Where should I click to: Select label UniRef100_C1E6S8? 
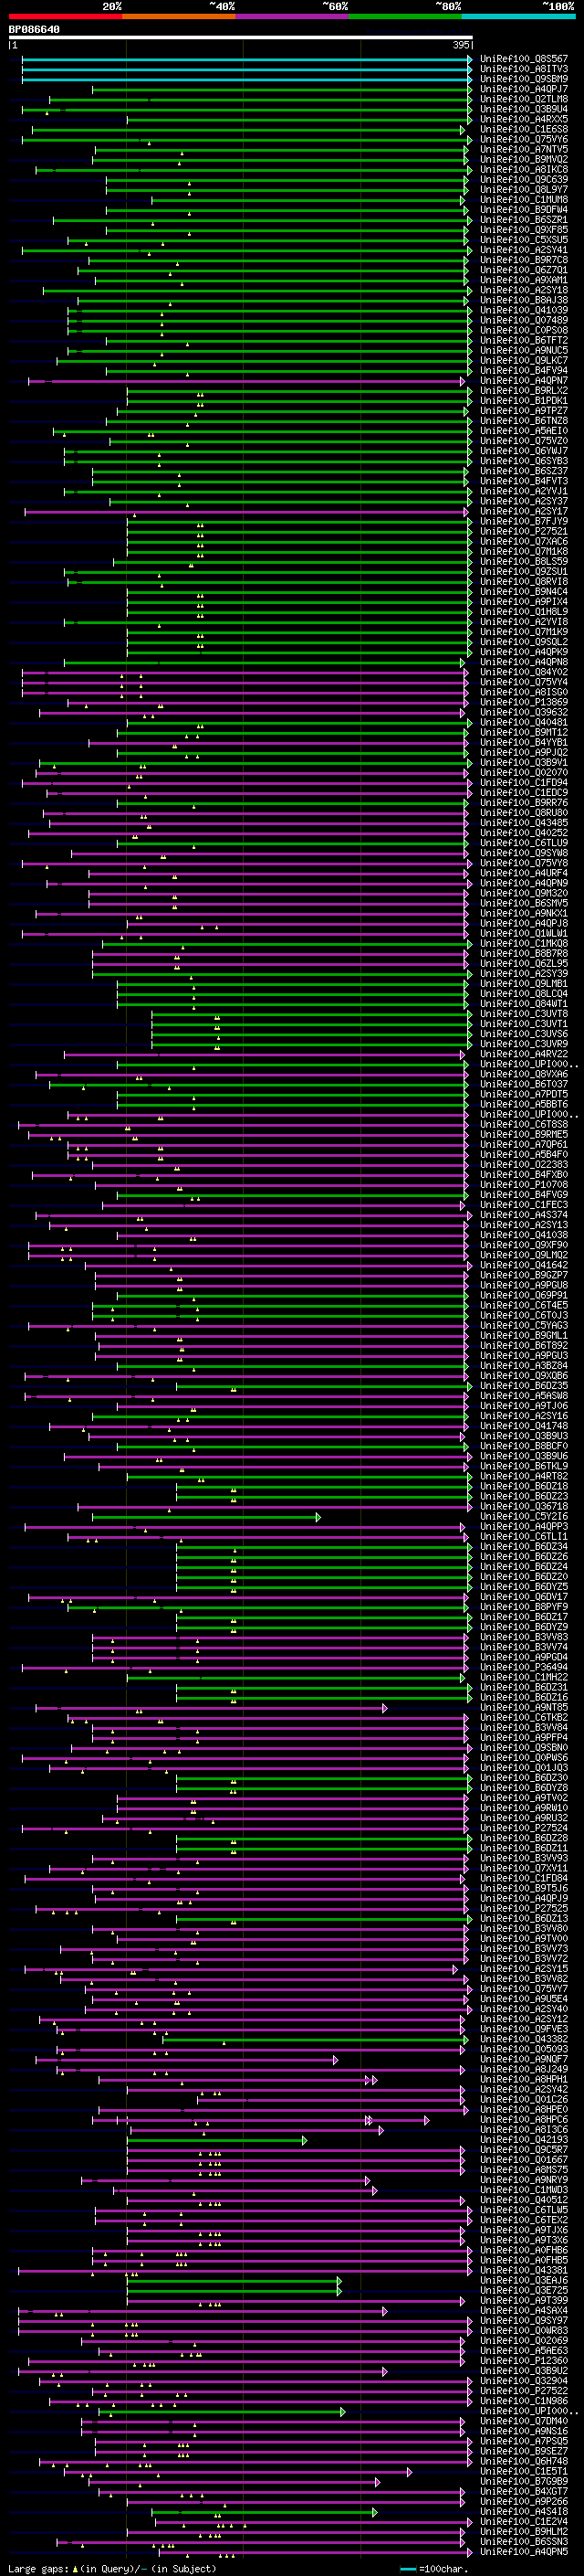524,129
